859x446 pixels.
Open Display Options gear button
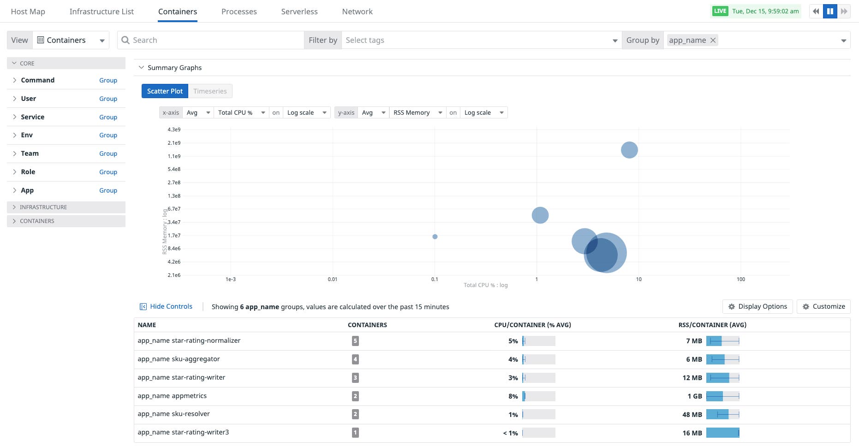coord(758,307)
